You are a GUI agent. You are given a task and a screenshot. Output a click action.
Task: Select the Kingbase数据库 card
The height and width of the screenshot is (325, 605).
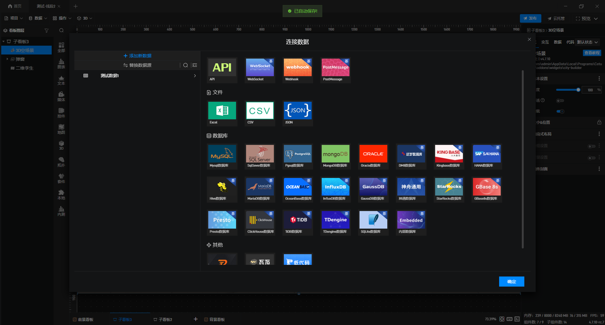tap(449, 157)
